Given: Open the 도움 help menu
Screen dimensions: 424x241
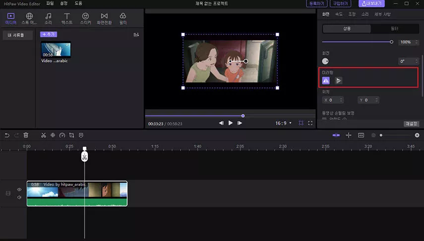Looking at the screenshot, I should (x=78, y=3).
